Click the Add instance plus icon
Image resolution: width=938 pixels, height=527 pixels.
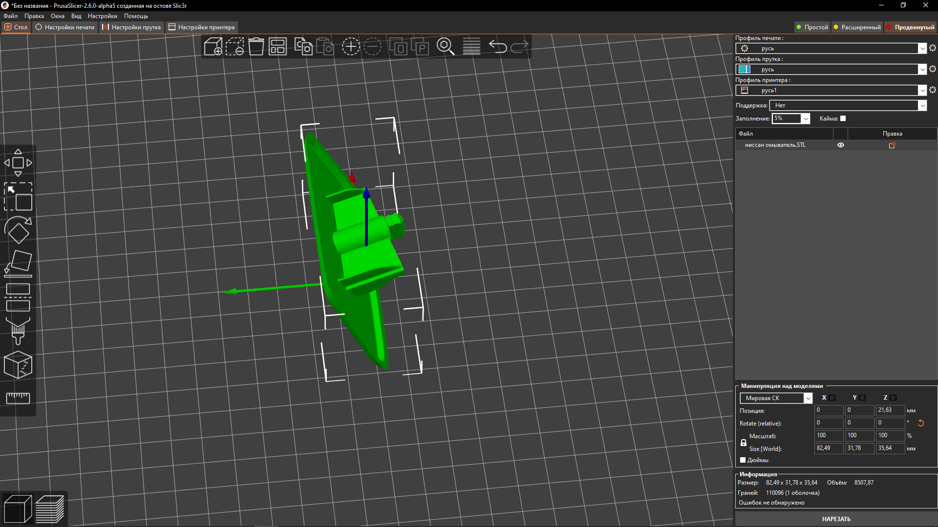(350, 47)
